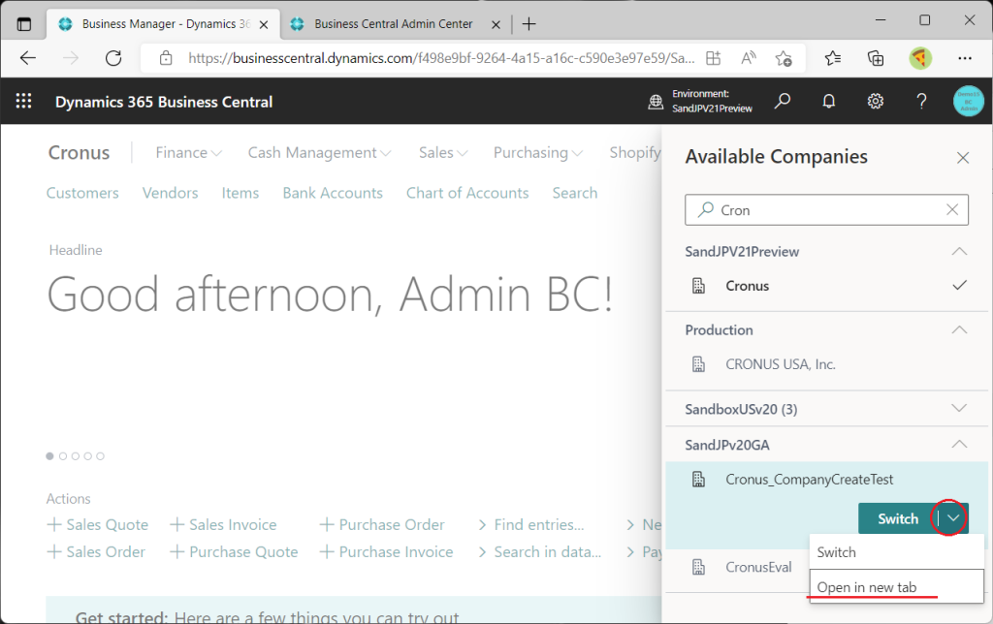Image resolution: width=993 pixels, height=624 pixels.
Task: Expand the SandboxUSv20 (3) environment group
Action: (959, 409)
